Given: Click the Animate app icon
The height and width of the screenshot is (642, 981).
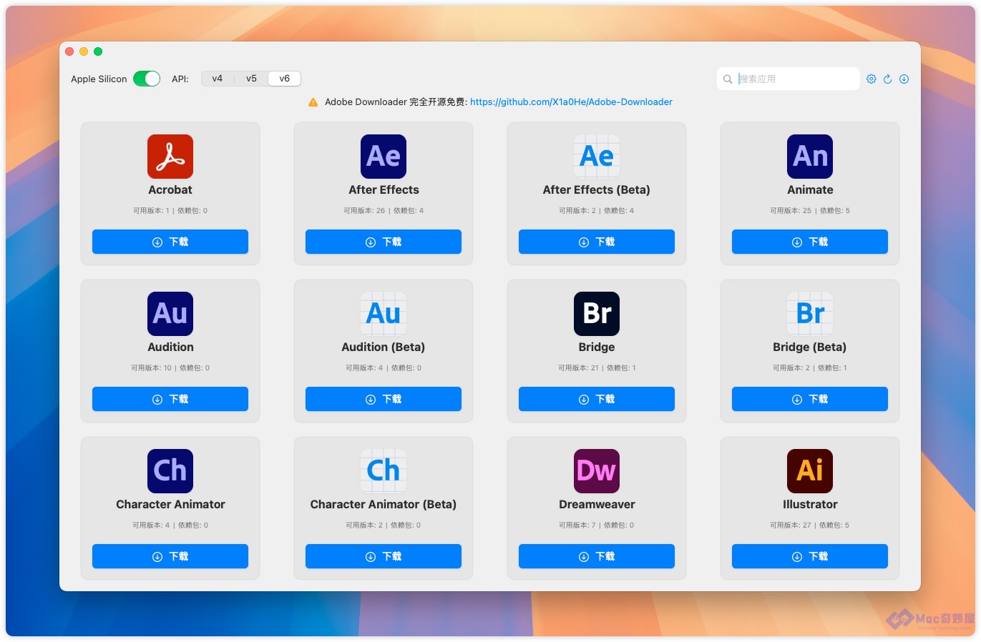Looking at the screenshot, I should (810, 157).
